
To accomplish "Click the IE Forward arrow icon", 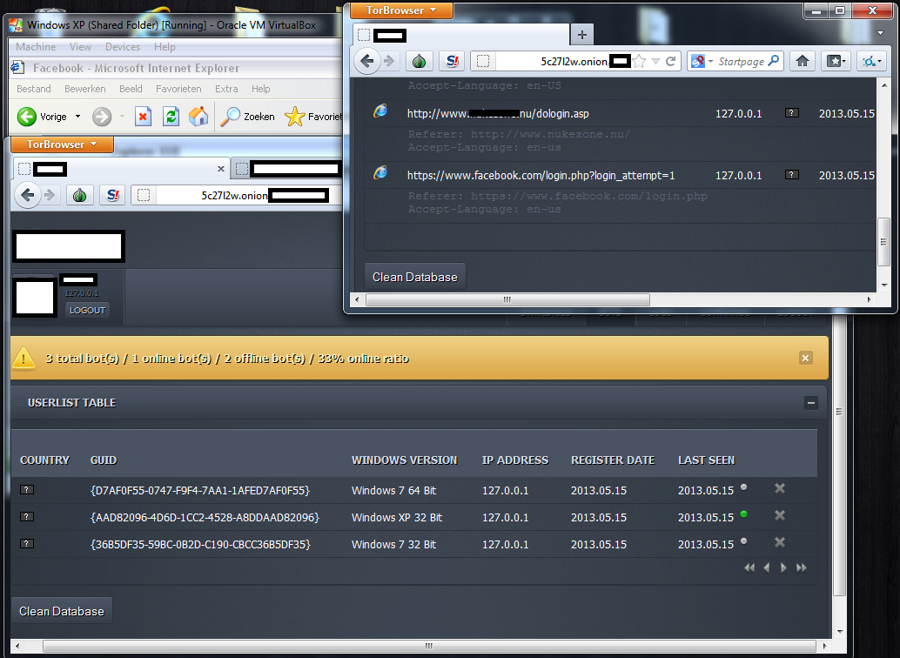I will click(102, 117).
